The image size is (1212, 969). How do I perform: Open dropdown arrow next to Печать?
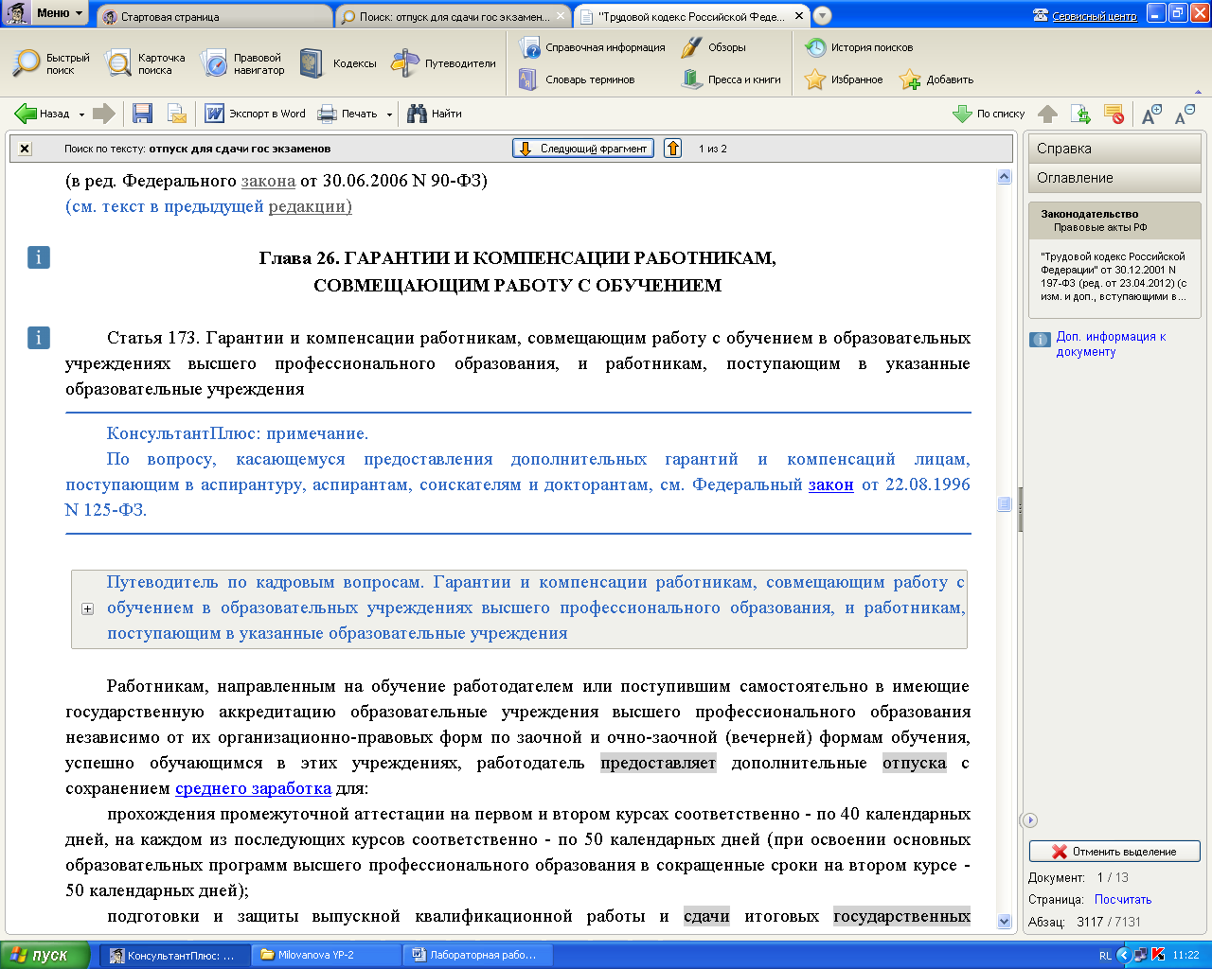point(389,115)
